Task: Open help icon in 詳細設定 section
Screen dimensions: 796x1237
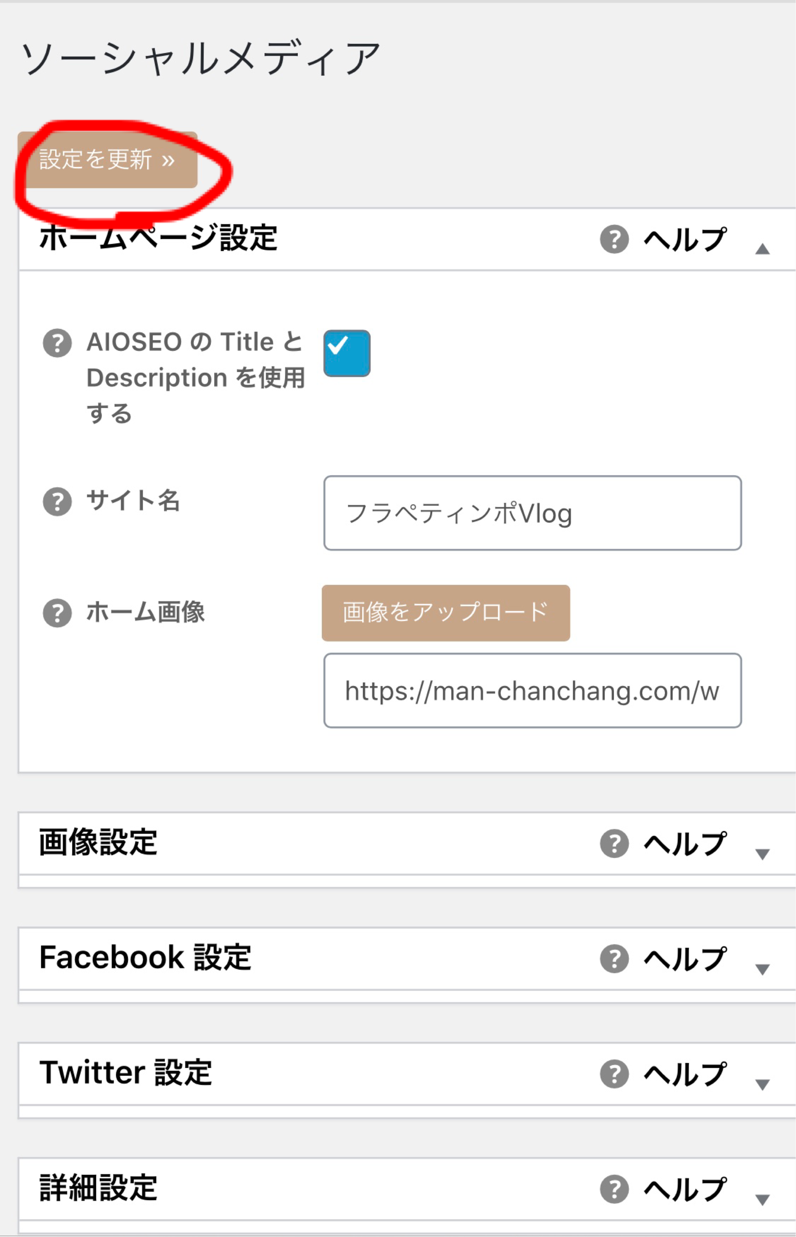Action: coord(614,1189)
